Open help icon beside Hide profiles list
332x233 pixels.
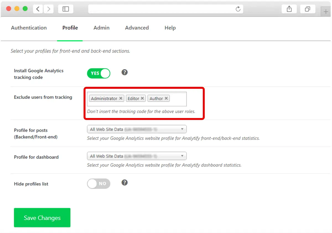[x=125, y=183]
